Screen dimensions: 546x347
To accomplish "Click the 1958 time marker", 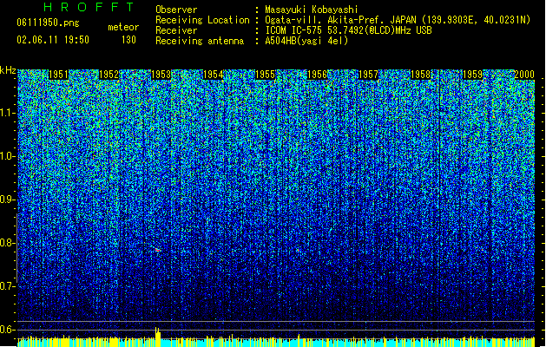I will point(421,75).
